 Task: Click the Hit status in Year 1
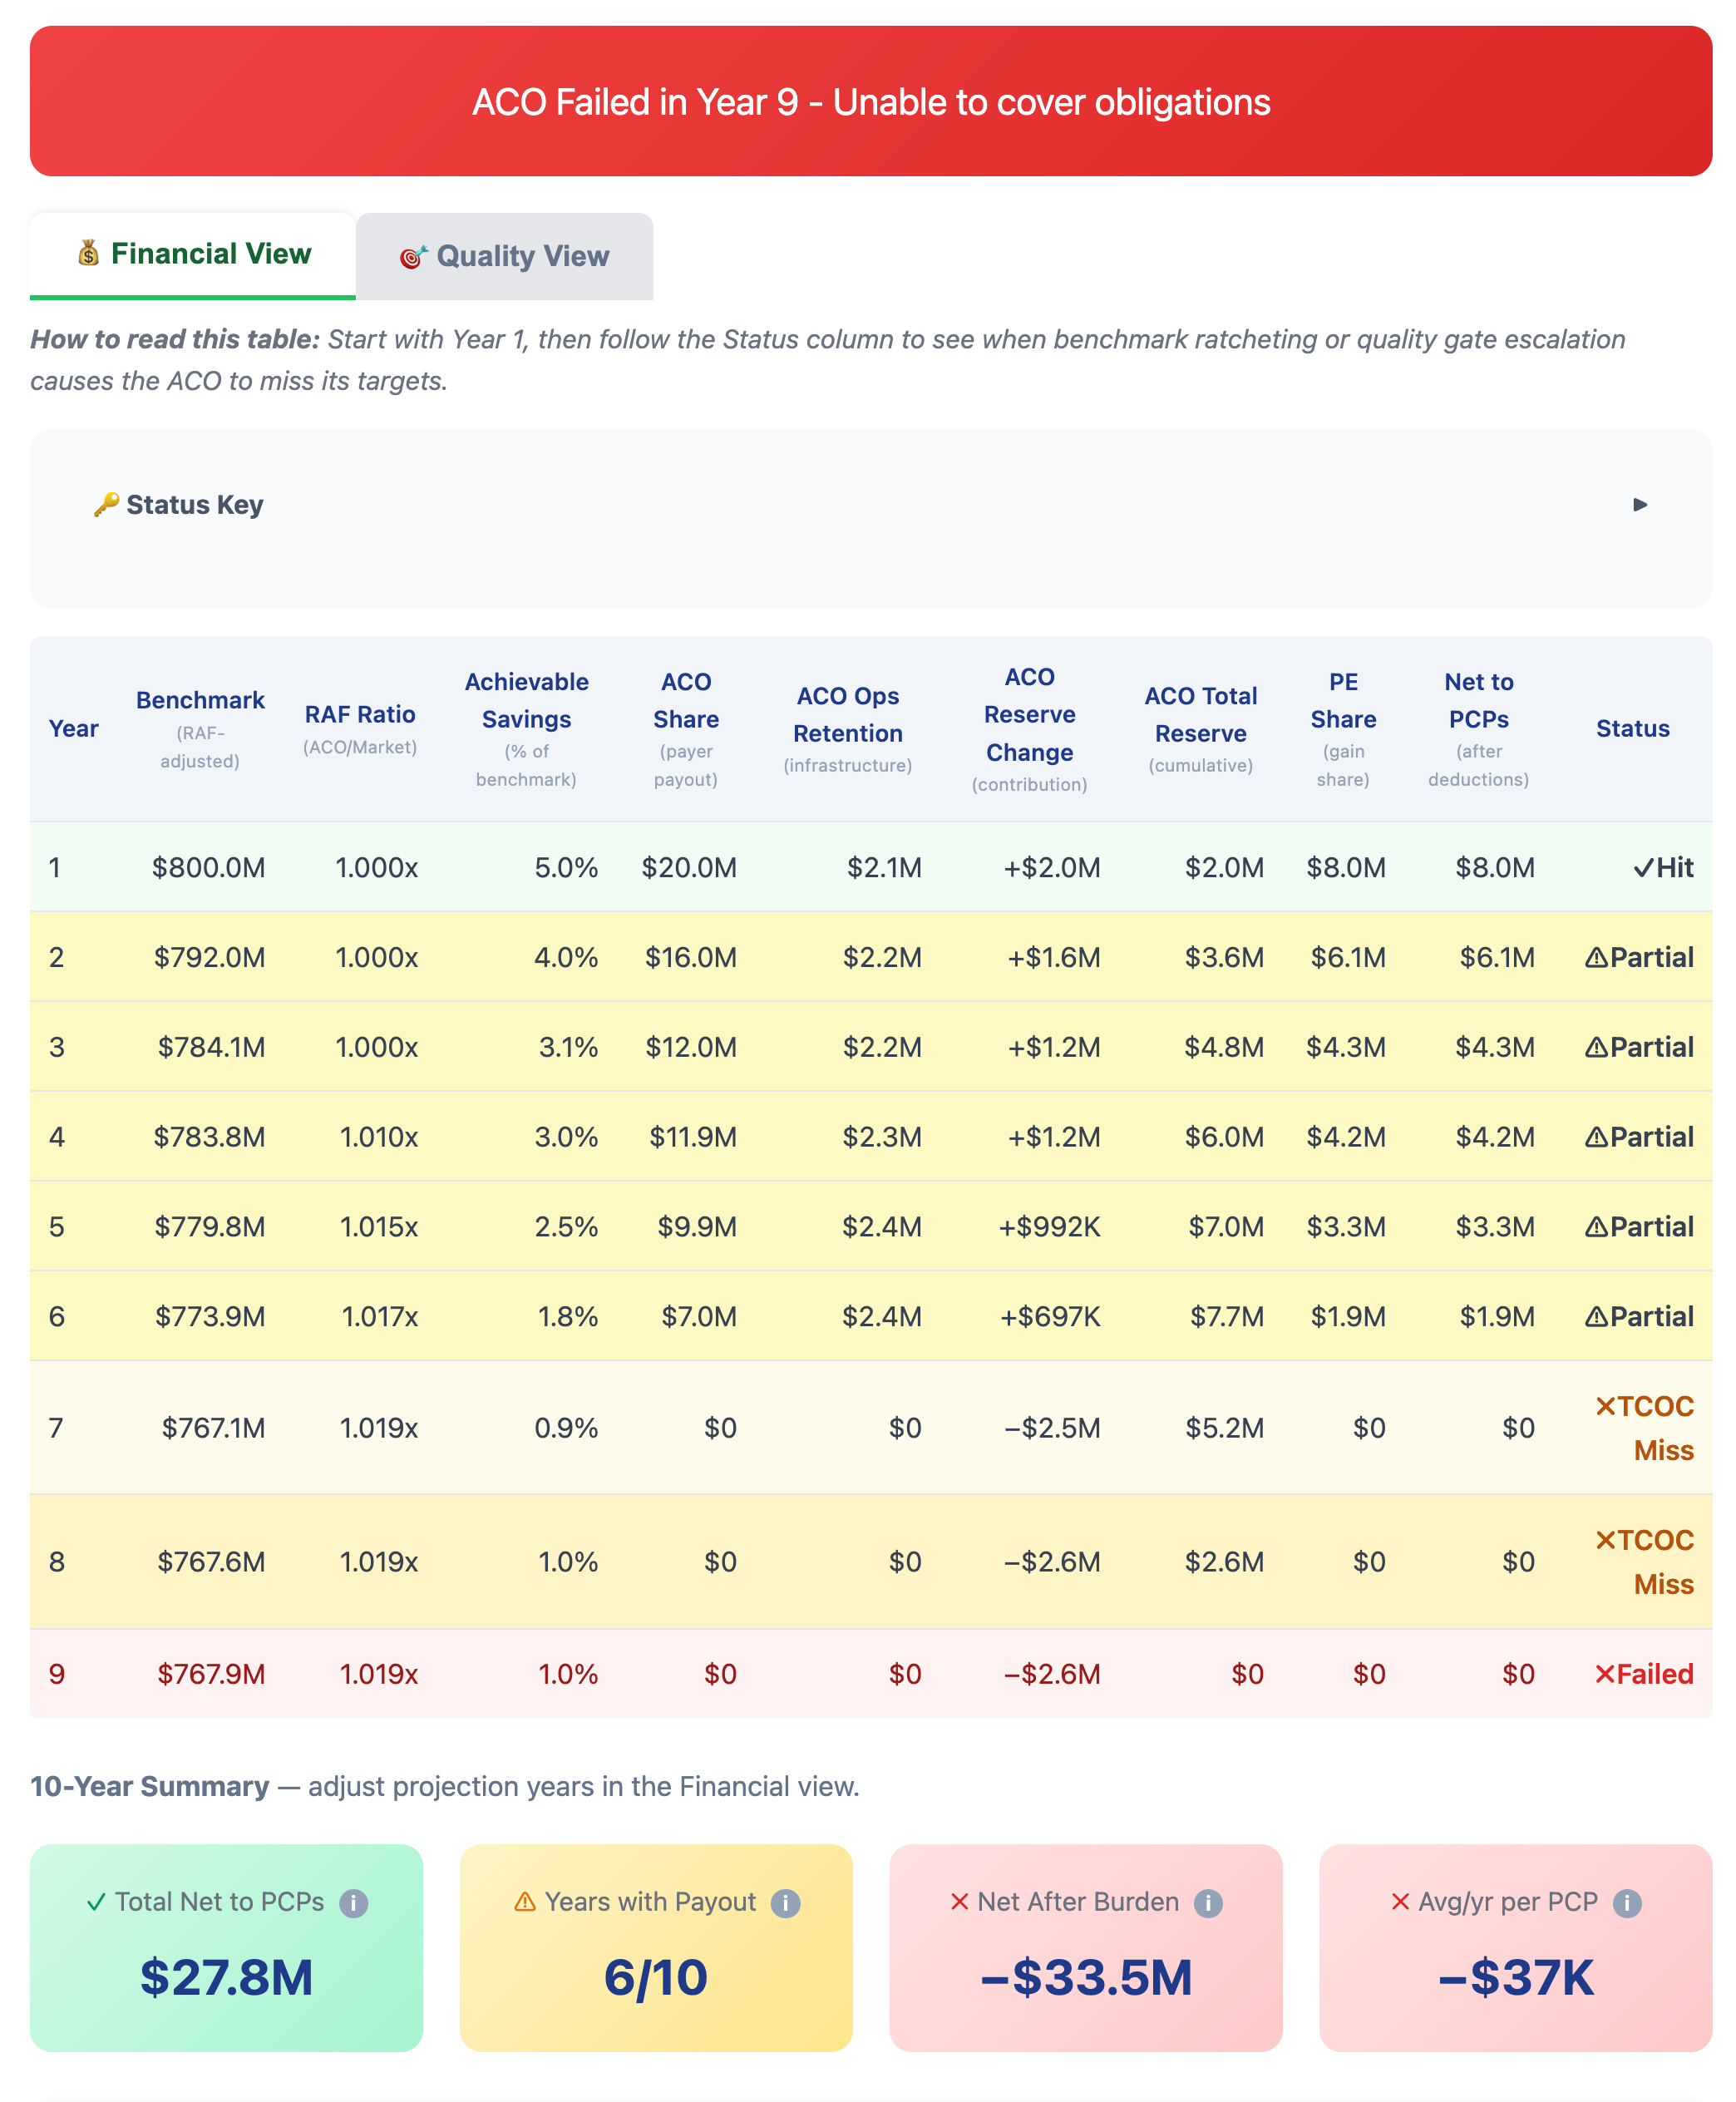pyautogui.click(x=1663, y=868)
